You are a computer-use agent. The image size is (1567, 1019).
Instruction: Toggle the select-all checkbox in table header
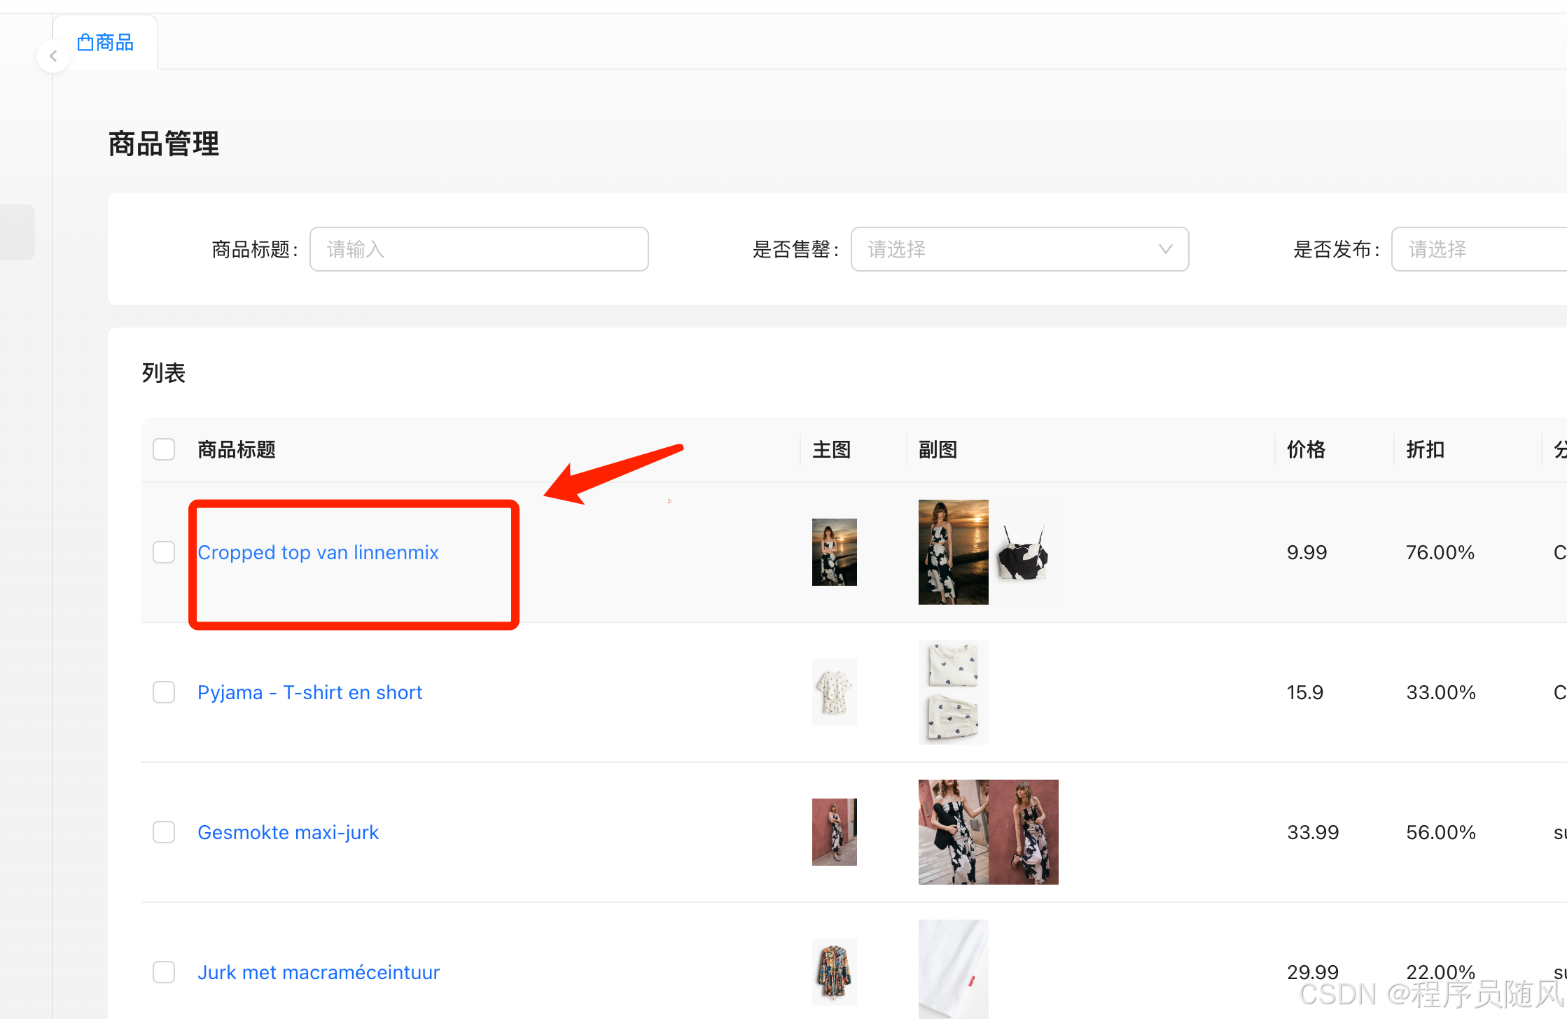point(163,449)
